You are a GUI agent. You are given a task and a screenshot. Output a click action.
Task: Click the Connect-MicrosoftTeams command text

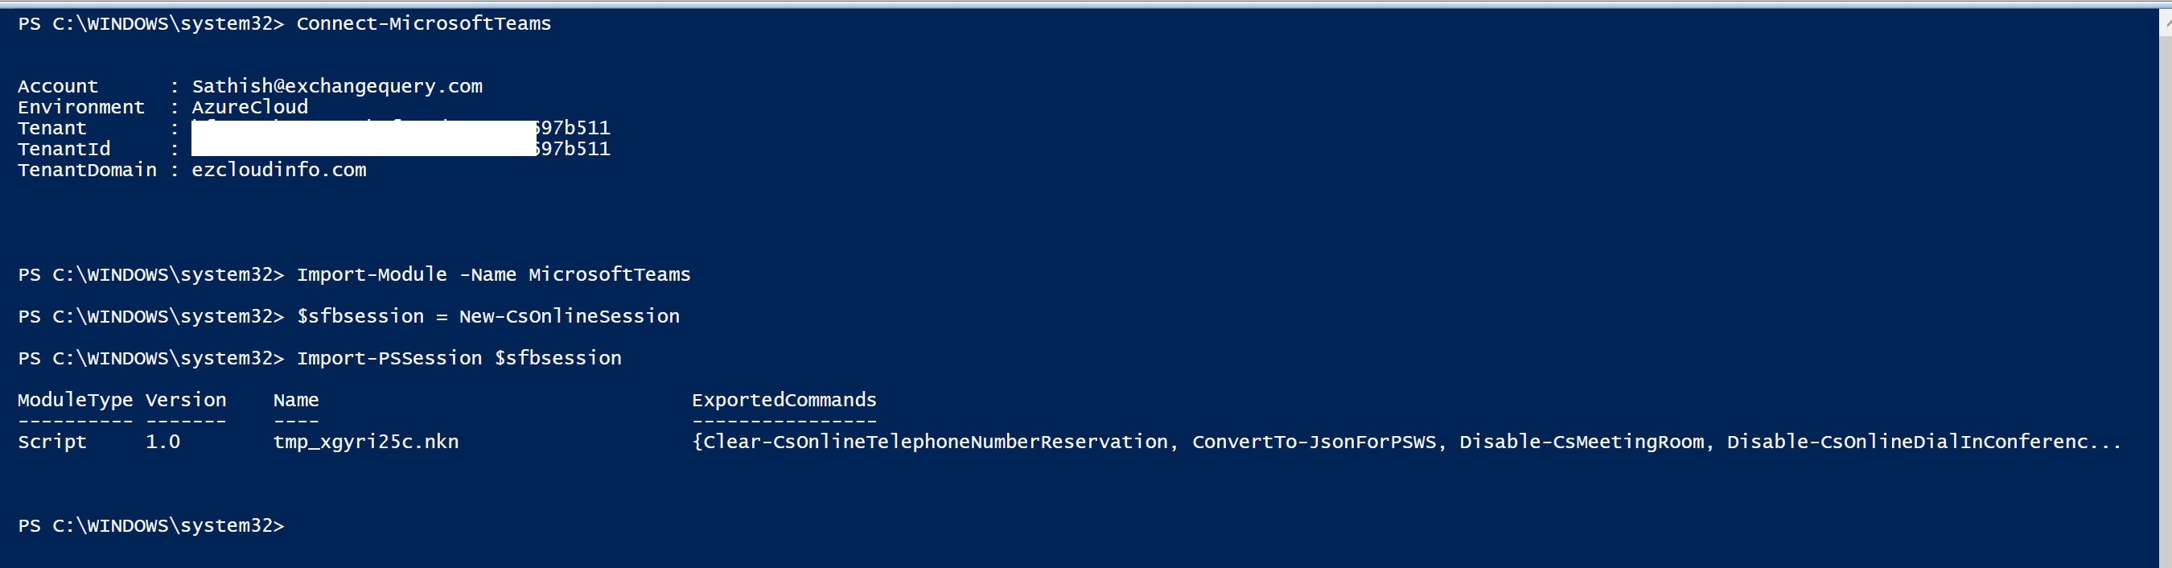pyautogui.click(x=423, y=23)
